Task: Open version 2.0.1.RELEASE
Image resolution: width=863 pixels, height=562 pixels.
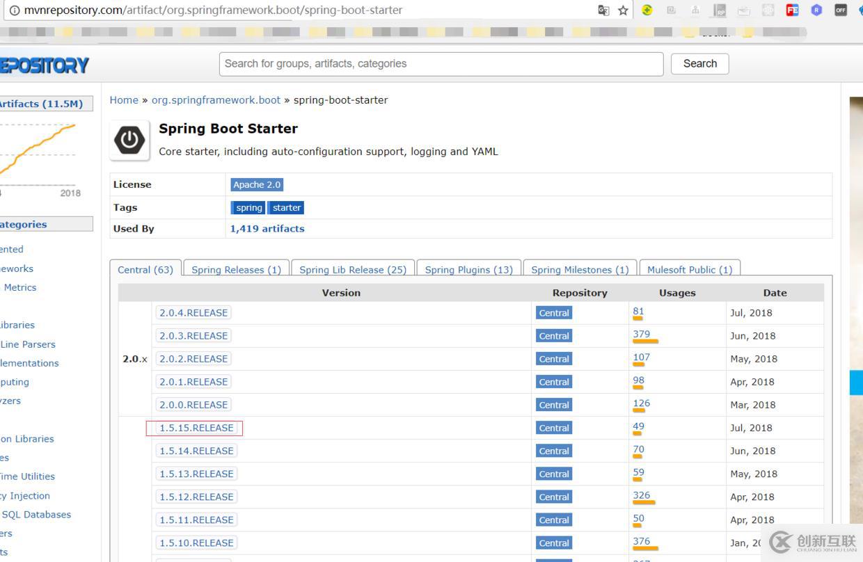Action: [193, 381]
